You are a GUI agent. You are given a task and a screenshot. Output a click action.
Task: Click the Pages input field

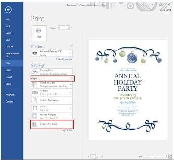(x=55, y=78)
